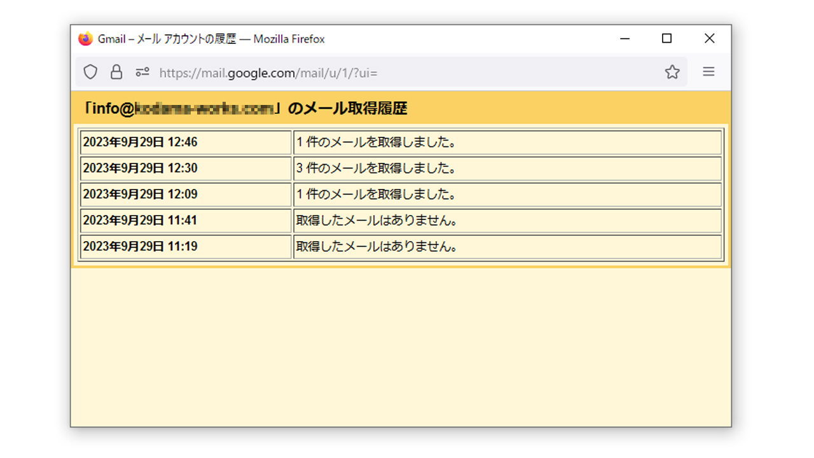Select the 2023年9月29日 12:09 date cell
Image resolution: width=814 pixels, height=458 pixels.
(186, 195)
